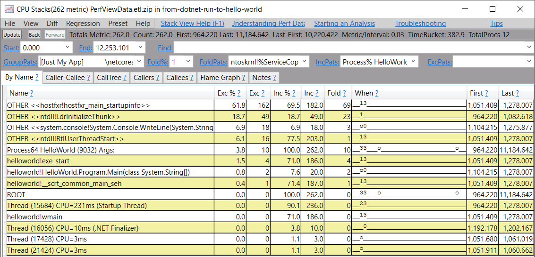This screenshot has width=535, height=257.
Task: Click the Start label link
Action: 11,48
